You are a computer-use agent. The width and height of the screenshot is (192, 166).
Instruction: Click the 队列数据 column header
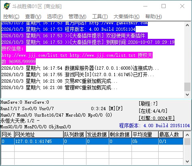tap(75, 134)
